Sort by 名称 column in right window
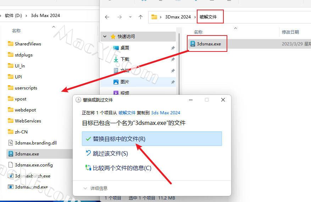Viewport: 311px width, 202px height. (x=198, y=32)
